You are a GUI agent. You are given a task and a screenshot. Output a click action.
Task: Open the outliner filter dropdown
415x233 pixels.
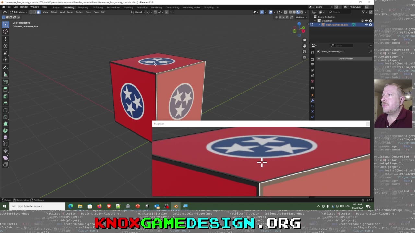coord(365,12)
